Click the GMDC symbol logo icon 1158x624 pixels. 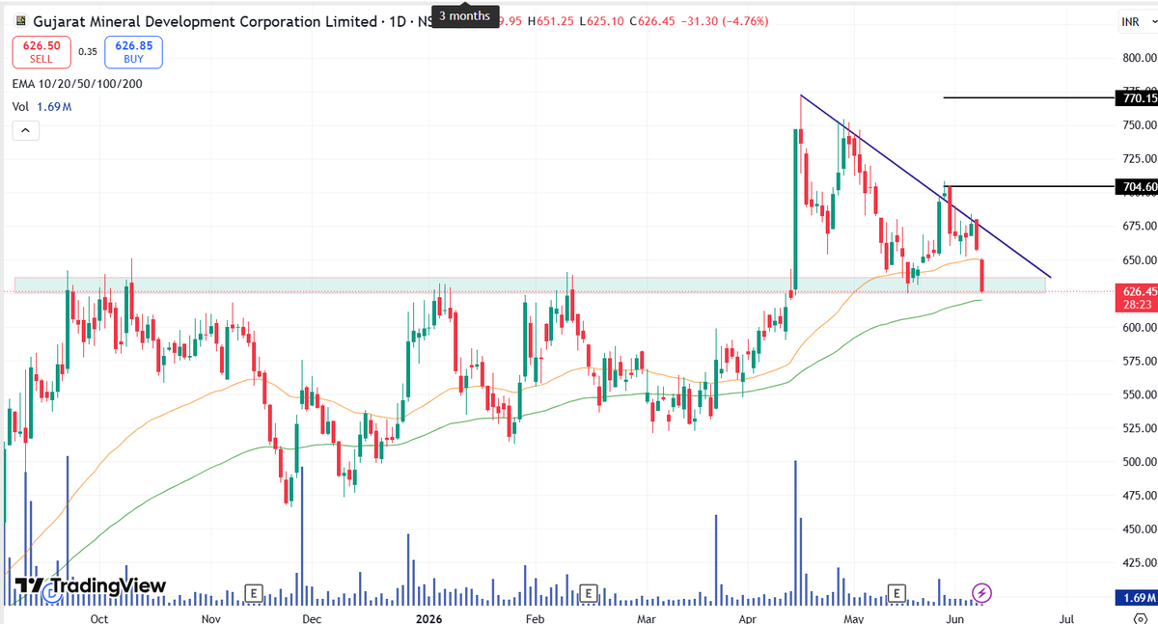20,21
